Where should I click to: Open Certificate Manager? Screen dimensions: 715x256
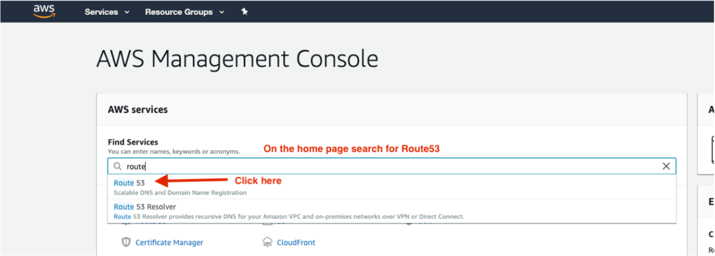point(169,242)
